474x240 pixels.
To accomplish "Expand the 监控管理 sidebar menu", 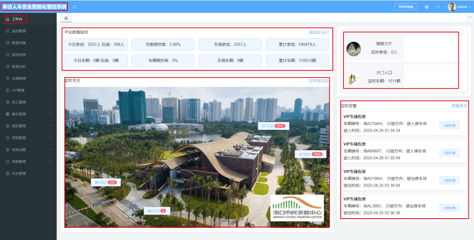I will 28,31.
